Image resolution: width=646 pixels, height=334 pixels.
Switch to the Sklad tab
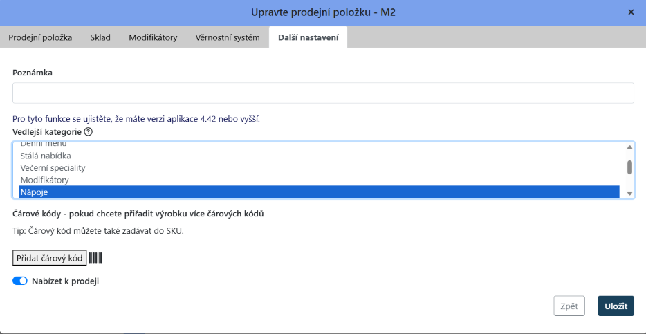click(100, 37)
